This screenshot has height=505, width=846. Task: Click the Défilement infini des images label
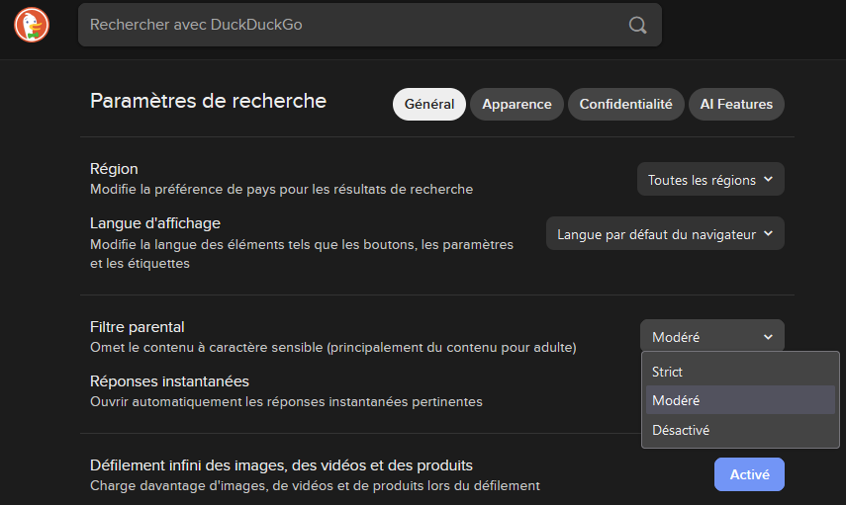point(281,465)
